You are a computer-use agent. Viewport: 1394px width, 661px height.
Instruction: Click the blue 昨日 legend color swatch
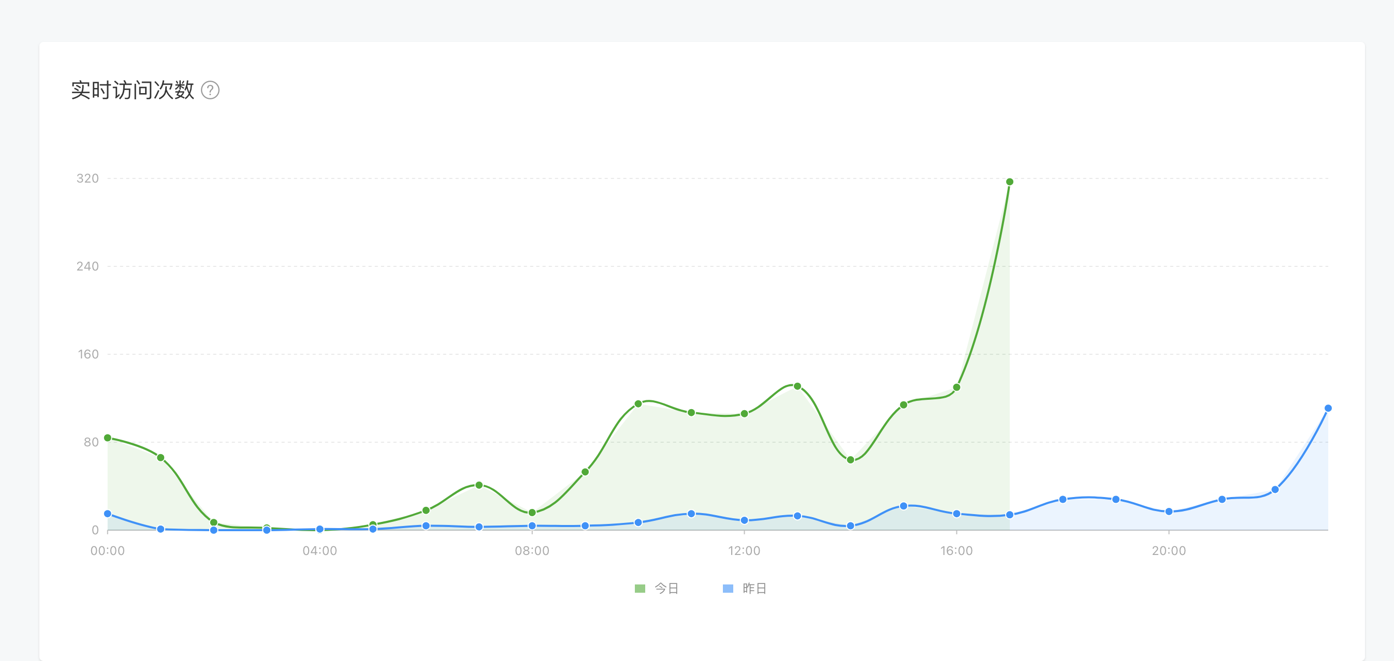[x=728, y=588]
